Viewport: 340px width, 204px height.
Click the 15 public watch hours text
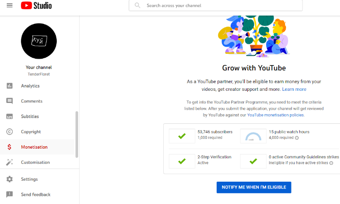289,132
